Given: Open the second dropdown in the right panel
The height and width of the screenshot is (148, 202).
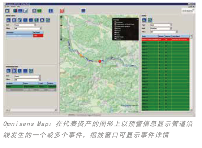Looking at the screenshot, I should (x=161, y=28).
